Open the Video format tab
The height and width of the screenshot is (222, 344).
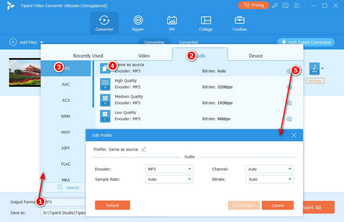click(x=144, y=56)
